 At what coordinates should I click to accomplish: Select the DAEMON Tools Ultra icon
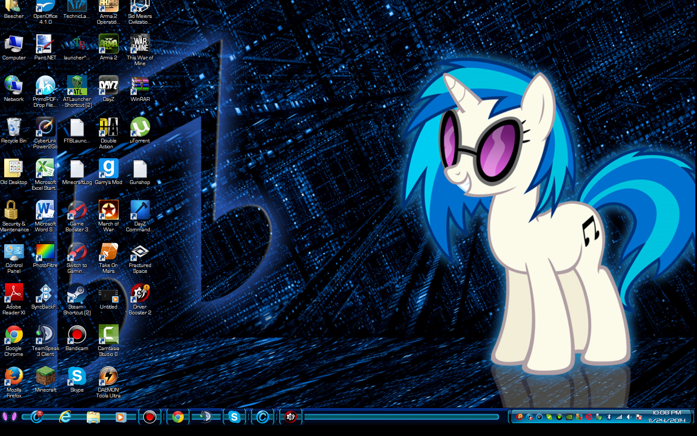tap(108, 382)
